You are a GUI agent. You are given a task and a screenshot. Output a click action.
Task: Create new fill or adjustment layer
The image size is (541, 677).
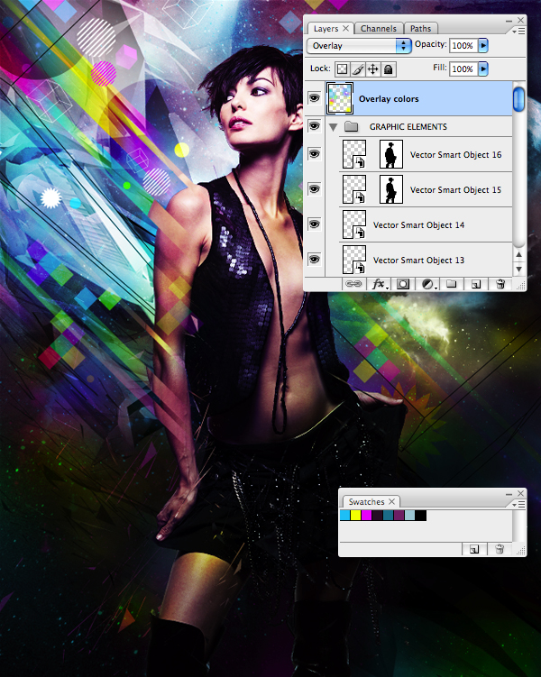428,284
